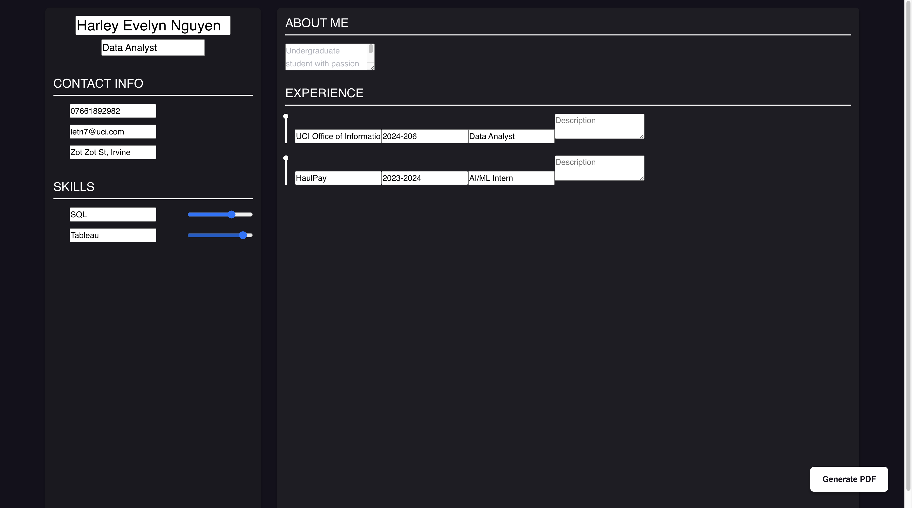Screen dimensions: 912x508
Task: Click the HaulPay Description resize handle
Action: pos(641,178)
